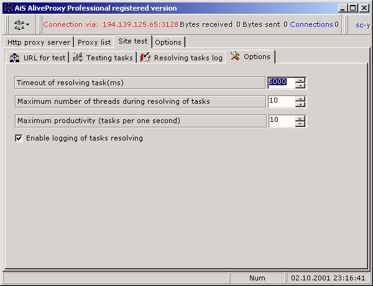373x286 pixels.
Task: Close the AliveProxy window
Action: (x=364, y=8)
